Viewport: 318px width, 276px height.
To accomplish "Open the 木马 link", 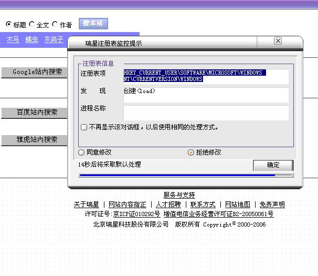I will tap(13, 39).
